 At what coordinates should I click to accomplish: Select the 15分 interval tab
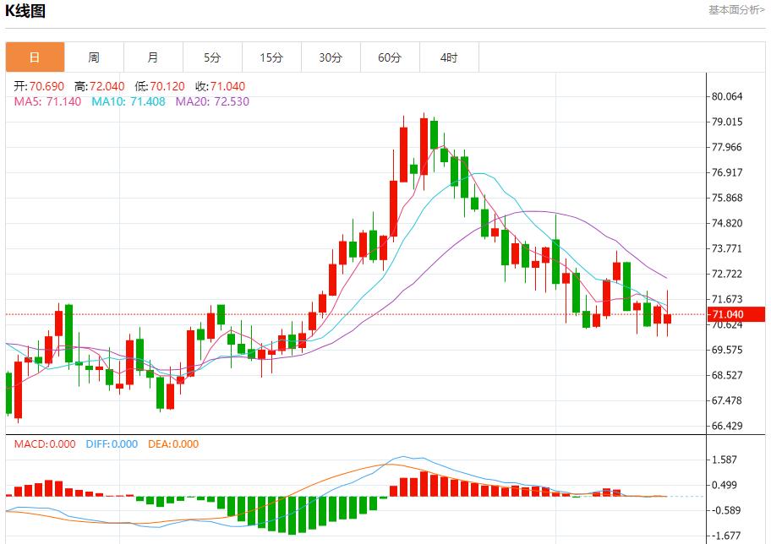(271, 57)
